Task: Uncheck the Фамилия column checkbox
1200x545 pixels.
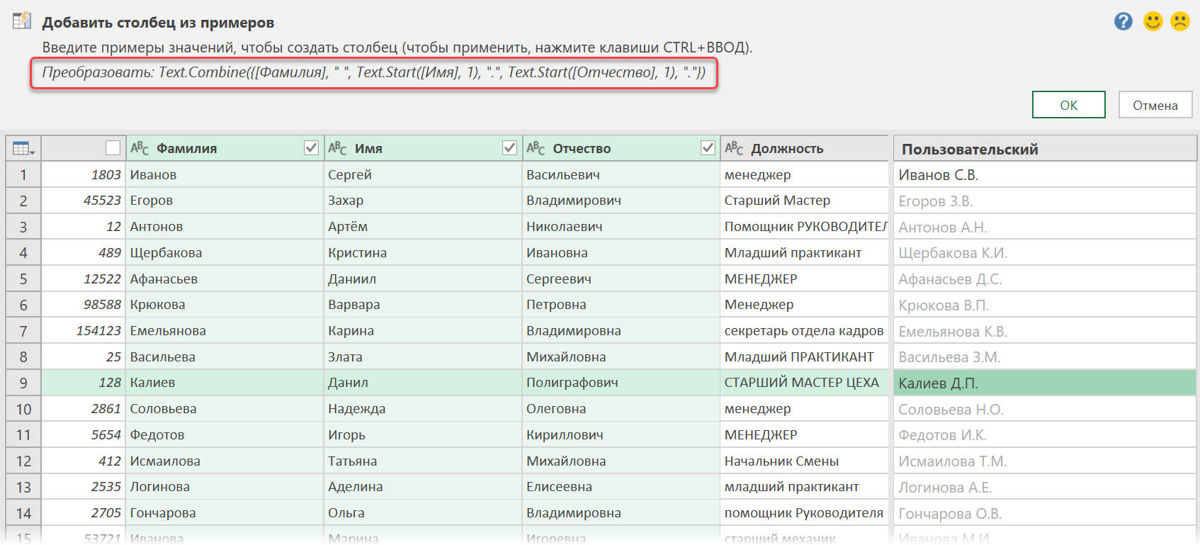Action: click(x=311, y=147)
